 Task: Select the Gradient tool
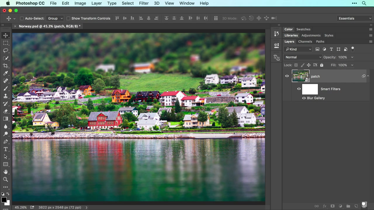point(6,119)
